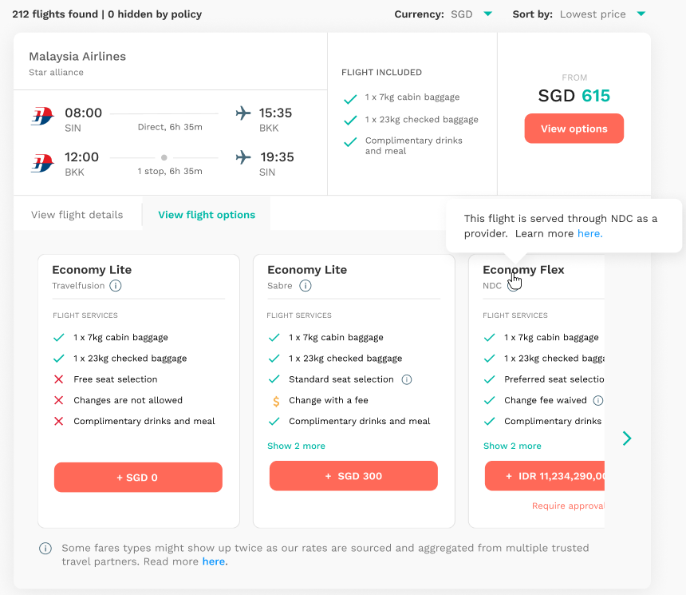Choose the + SGD 300 Sabre fare
Screen dimensions: 686x595
[353, 476]
